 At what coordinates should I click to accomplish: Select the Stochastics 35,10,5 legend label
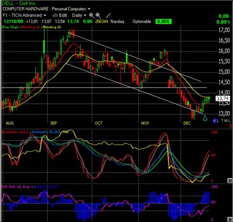click(x=46, y=132)
